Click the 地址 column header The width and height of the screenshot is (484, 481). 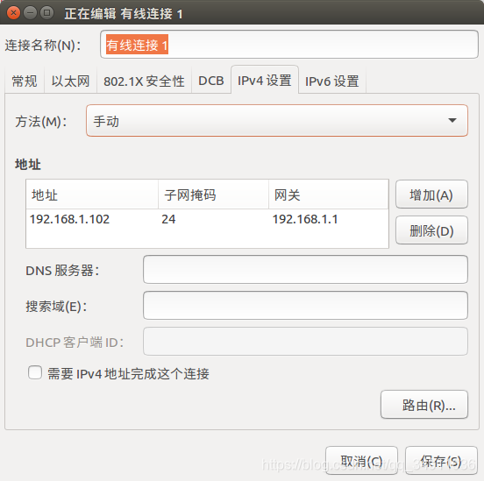point(92,195)
